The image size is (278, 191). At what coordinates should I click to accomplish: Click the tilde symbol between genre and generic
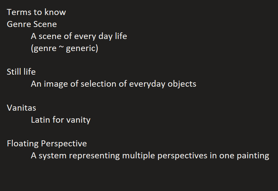[61, 48]
